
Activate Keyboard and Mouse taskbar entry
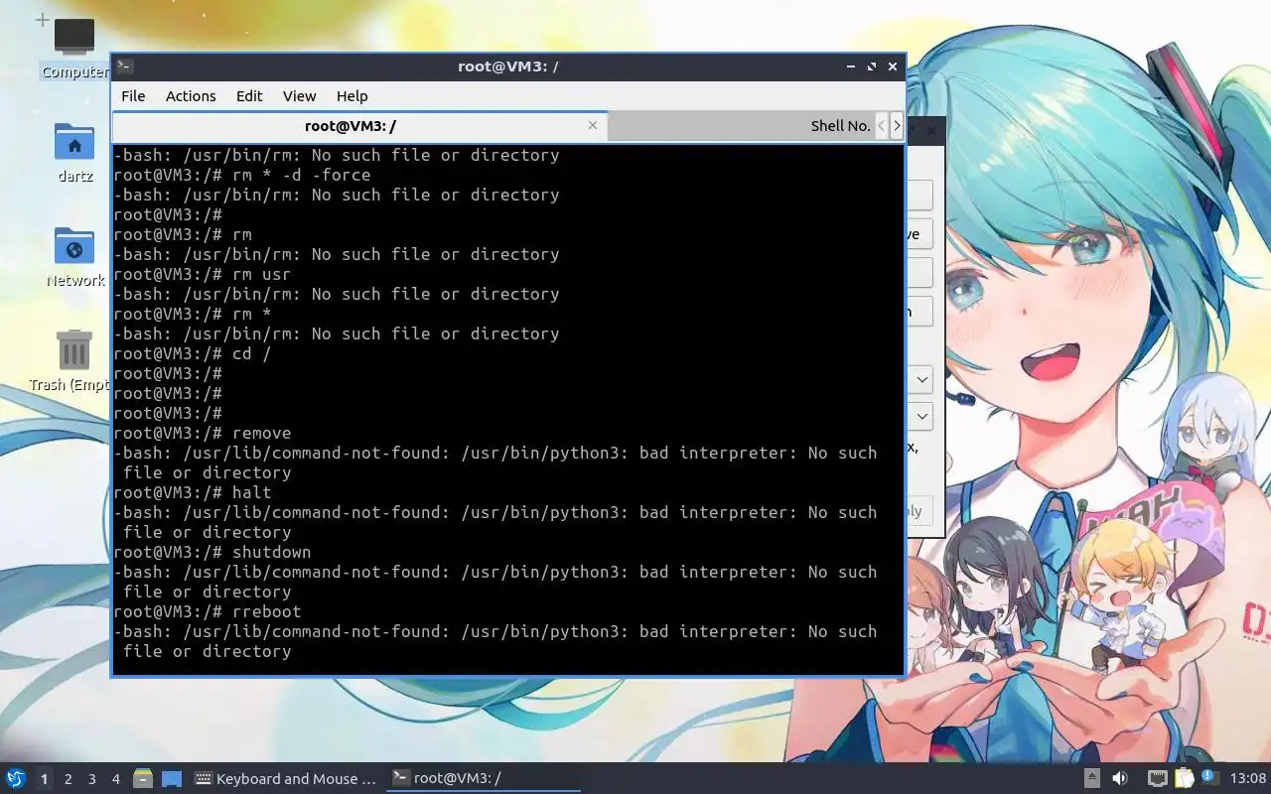[286, 778]
